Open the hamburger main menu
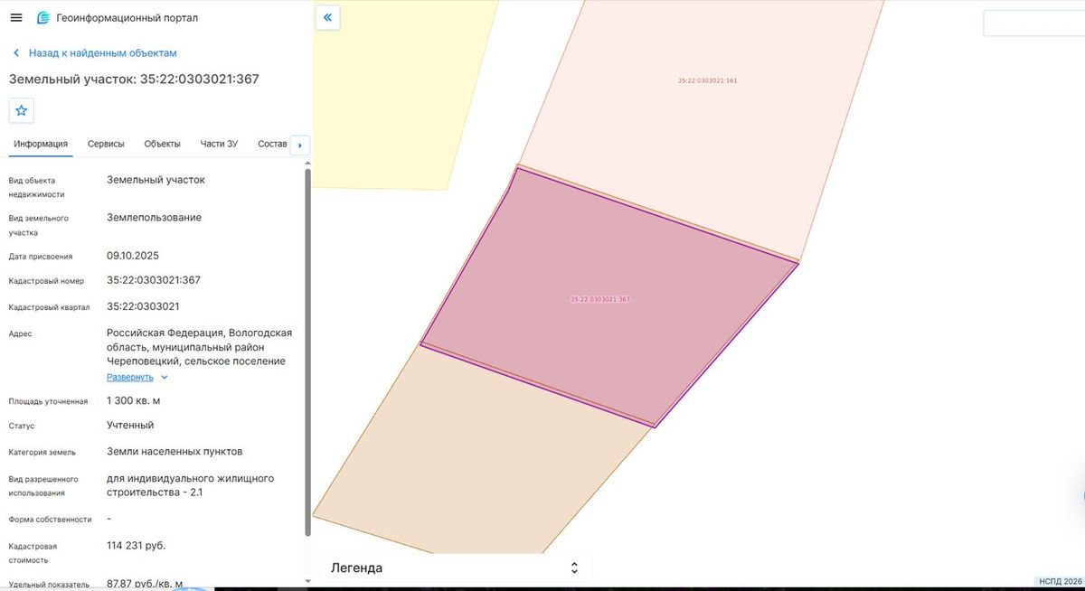Viewport: 1085px width, 591px height. tap(16, 18)
